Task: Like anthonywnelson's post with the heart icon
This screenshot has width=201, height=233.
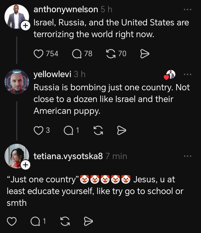Action: (39, 54)
